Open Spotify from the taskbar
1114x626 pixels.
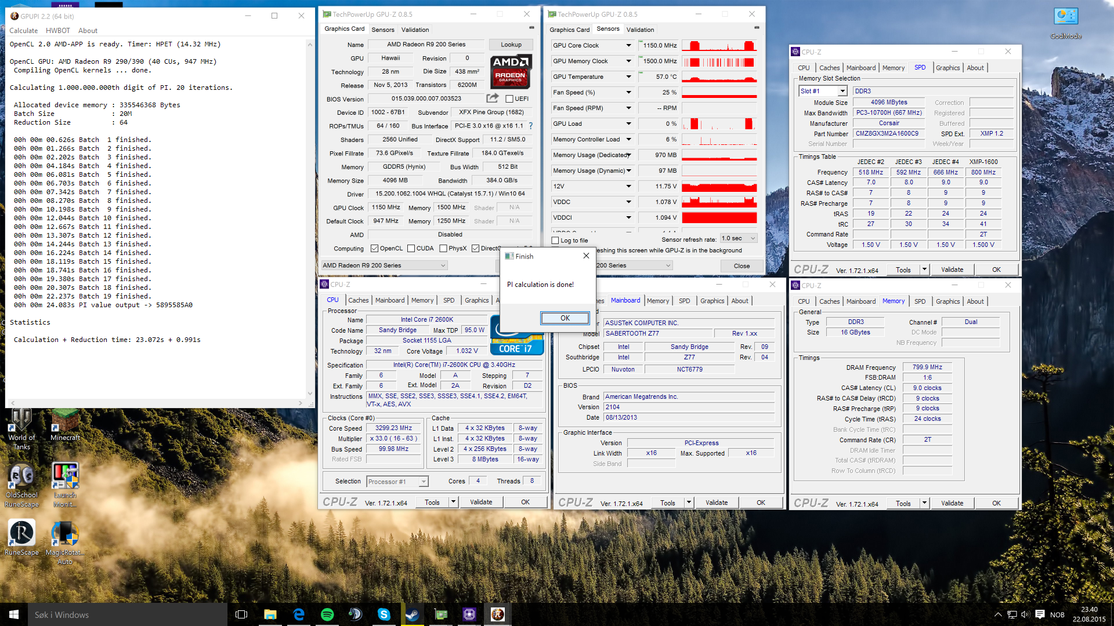(x=327, y=614)
